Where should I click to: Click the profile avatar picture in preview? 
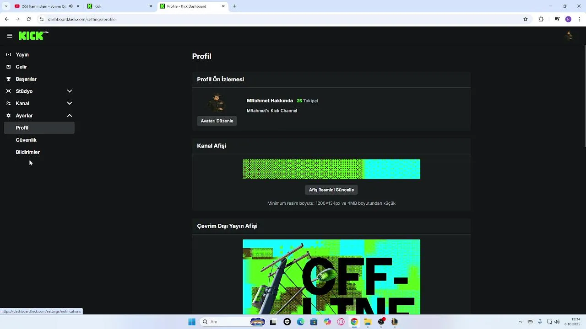[217, 103]
